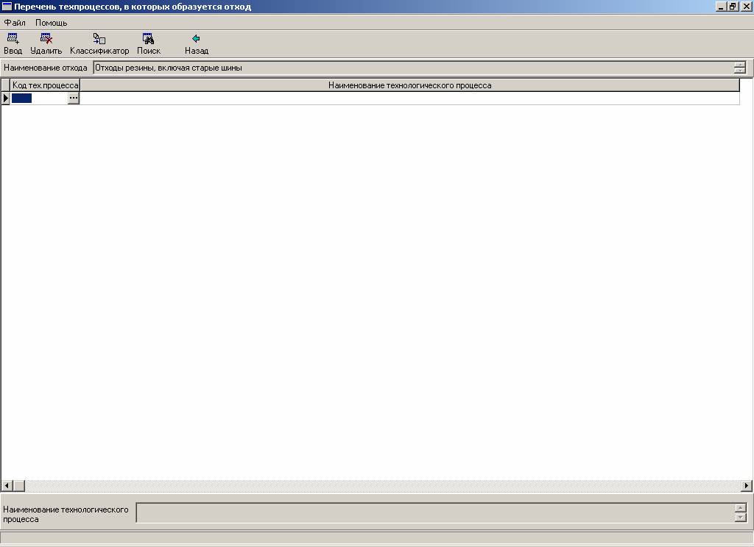This screenshot has height=547, width=754.
Task: Click the Ввод (Enter) toolbar icon
Action: tap(13, 39)
